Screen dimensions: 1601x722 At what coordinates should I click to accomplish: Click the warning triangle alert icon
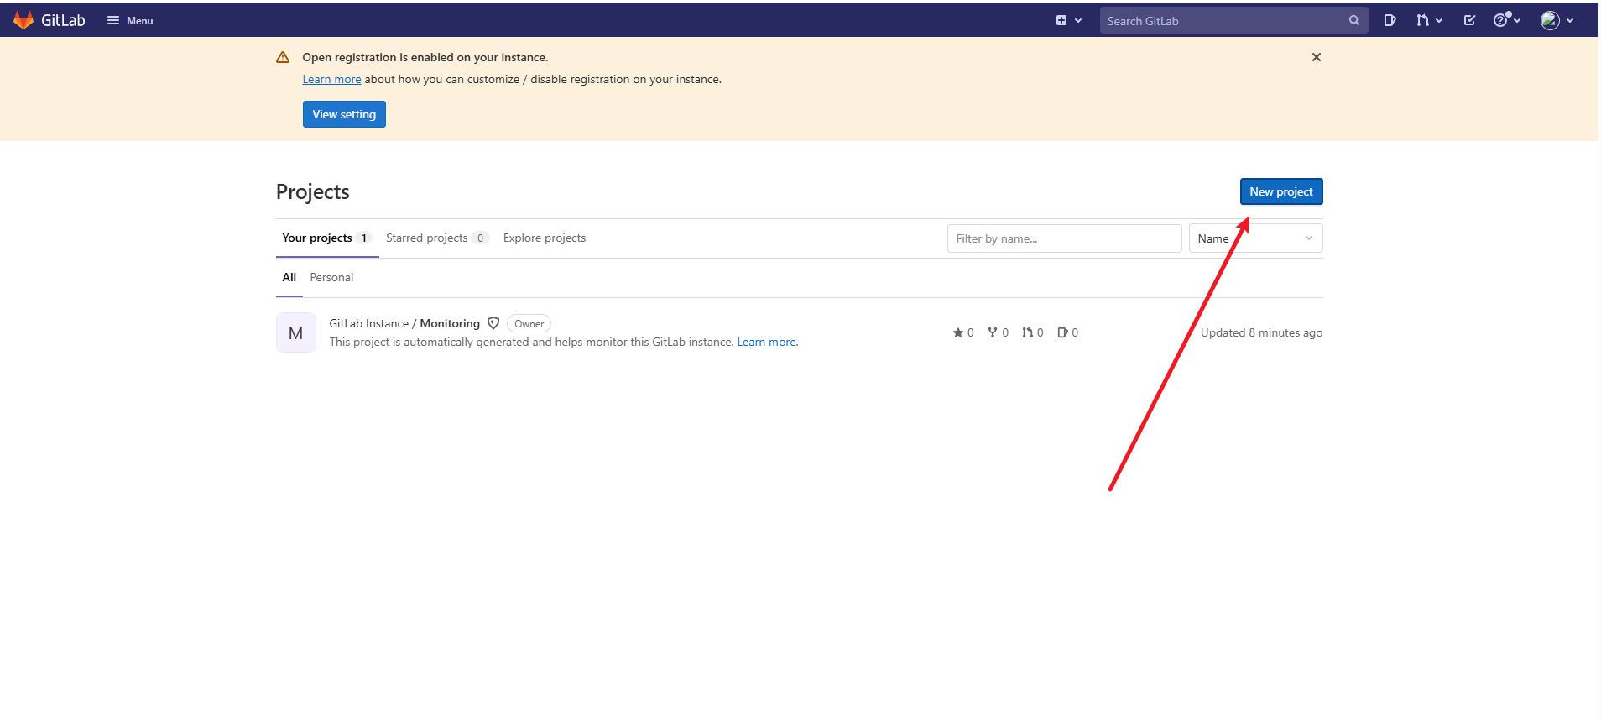[283, 57]
